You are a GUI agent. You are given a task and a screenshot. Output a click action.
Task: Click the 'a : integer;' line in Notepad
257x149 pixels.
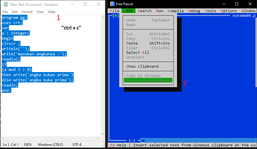coord(16,33)
